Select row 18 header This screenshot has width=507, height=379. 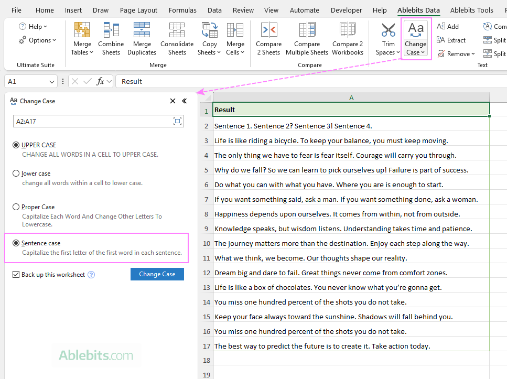point(206,360)
